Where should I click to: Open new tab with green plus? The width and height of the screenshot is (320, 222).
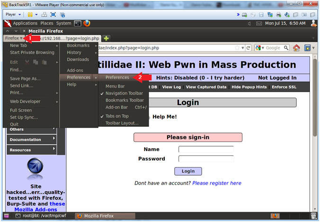click(106, 38)
